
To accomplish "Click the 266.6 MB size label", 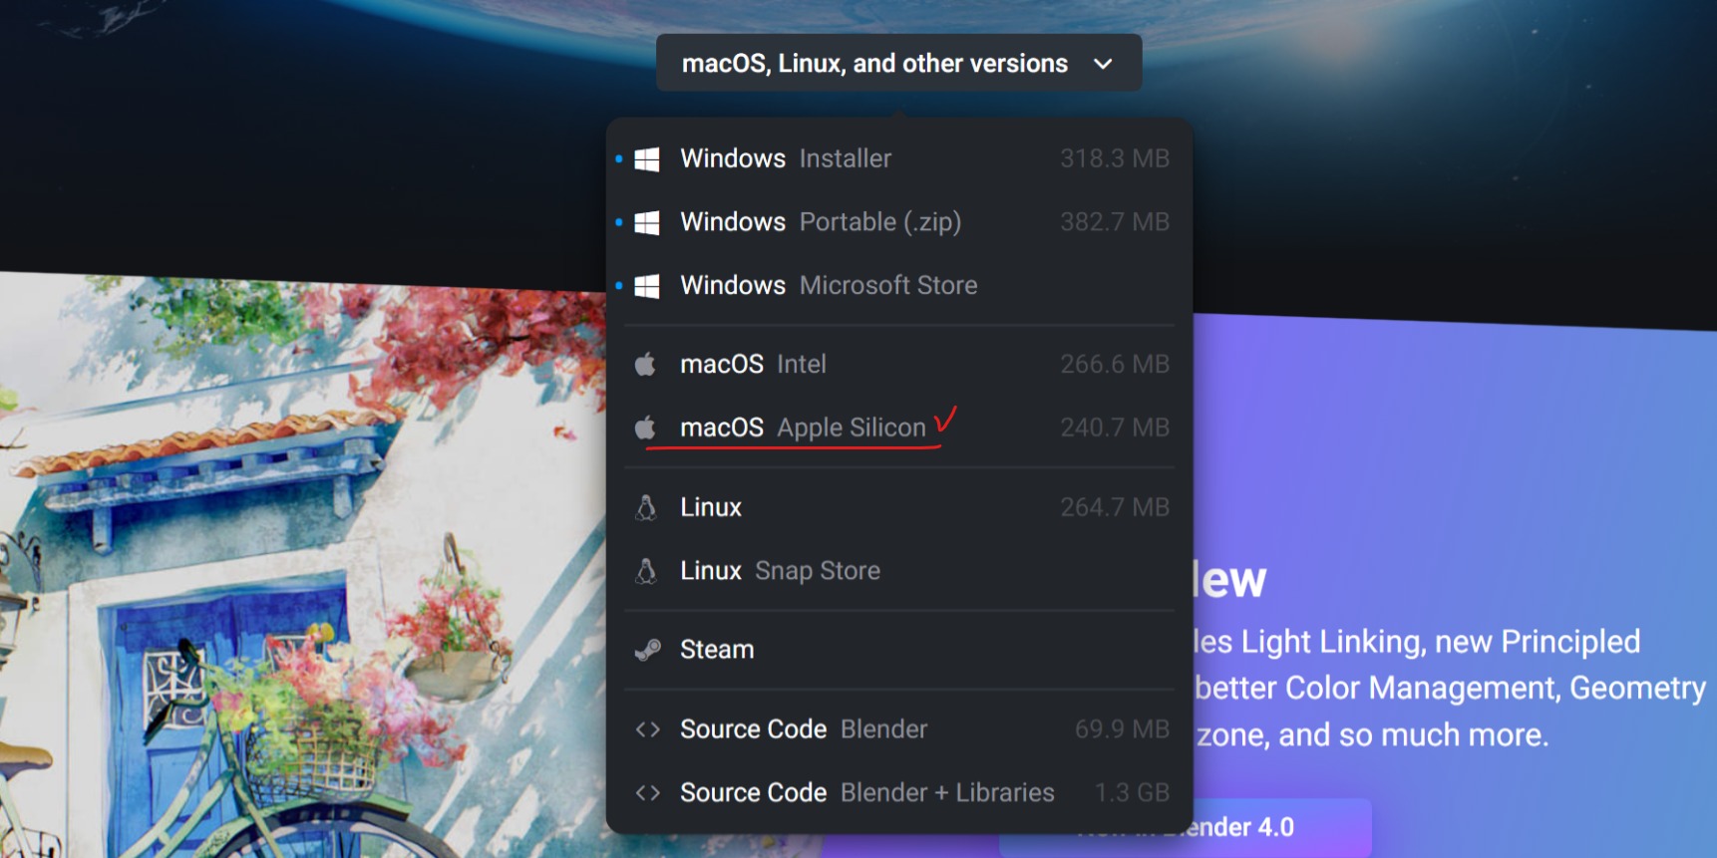I will (1115, 364).
